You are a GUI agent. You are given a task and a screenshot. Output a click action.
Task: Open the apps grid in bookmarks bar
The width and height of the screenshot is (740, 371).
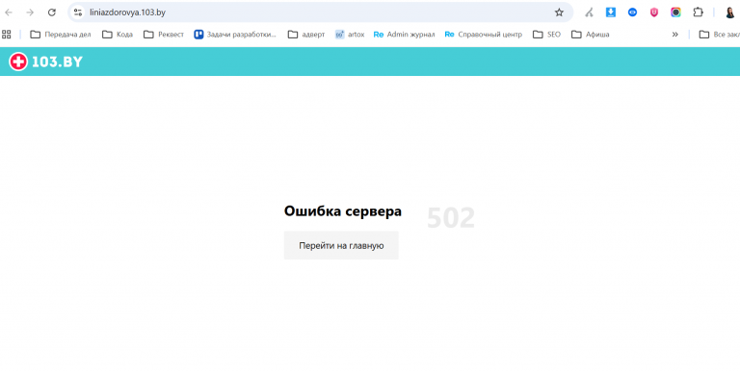pos(7,35)
